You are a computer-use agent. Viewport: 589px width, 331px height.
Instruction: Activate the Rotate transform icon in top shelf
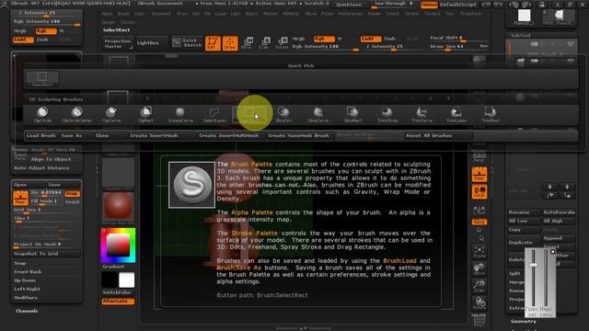(x=282, y=43)
